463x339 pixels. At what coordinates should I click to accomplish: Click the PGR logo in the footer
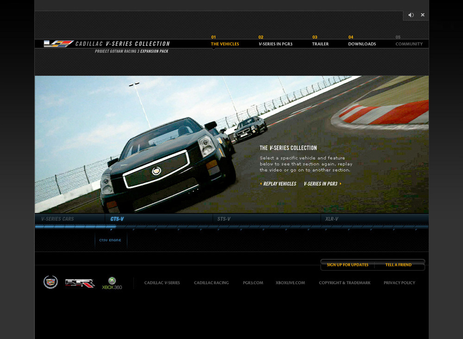coord(80,283)
